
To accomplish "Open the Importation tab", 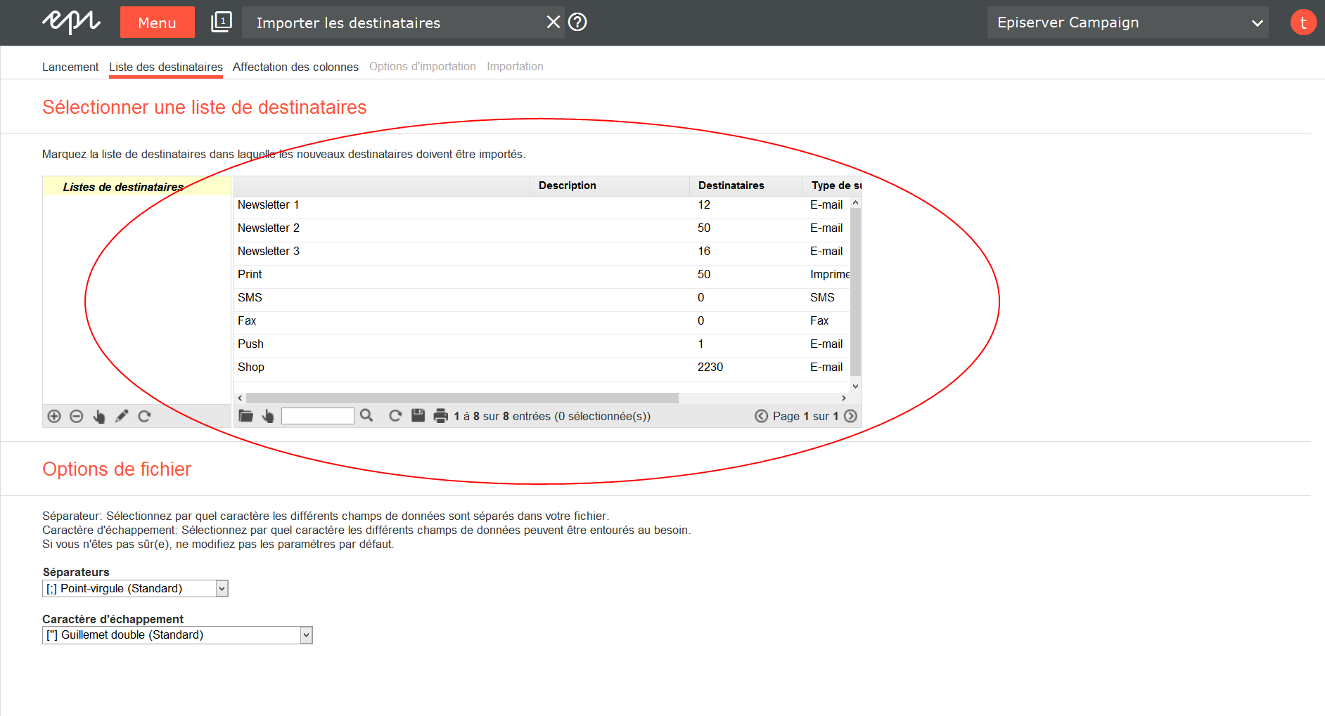I will pyautogui.click(x=515, y=67).
